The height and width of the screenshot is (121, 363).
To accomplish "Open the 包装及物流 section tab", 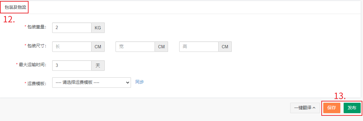I will (15, 8).
